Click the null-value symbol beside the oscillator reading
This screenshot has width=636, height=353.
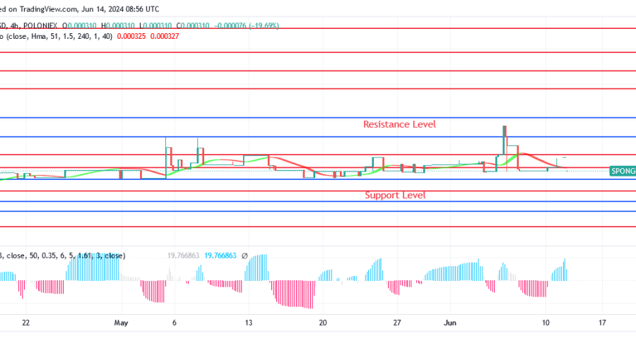point(245,256)
